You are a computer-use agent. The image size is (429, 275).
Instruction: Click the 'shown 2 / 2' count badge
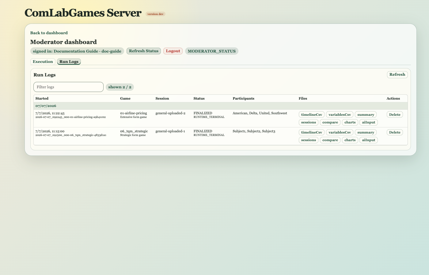pos(120,87)
